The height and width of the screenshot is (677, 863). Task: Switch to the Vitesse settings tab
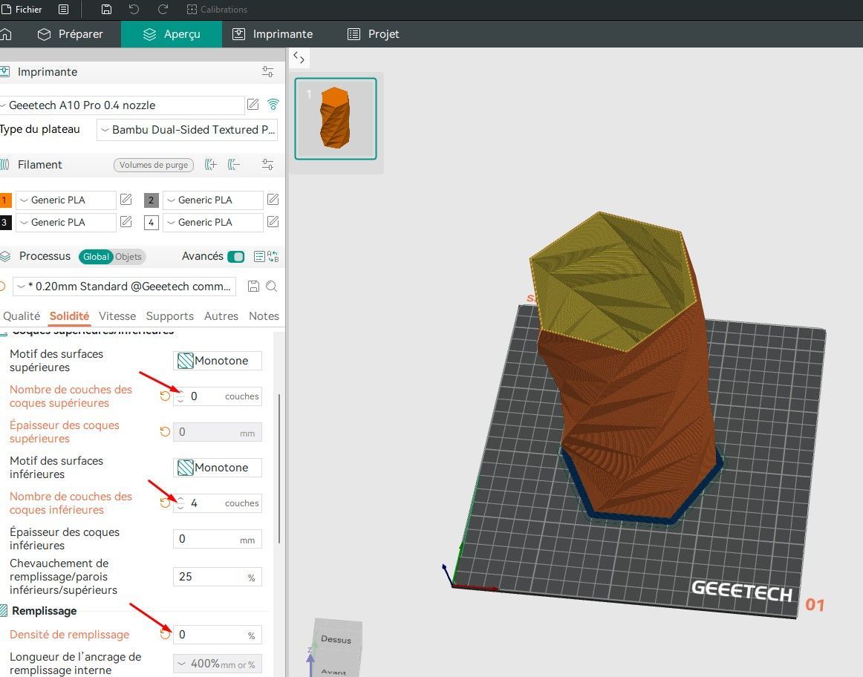click(117, 316)
